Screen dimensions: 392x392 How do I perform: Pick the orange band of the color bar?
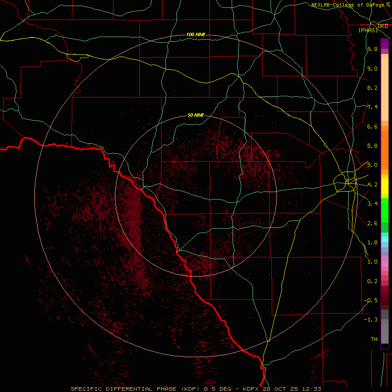coord(385,151)
